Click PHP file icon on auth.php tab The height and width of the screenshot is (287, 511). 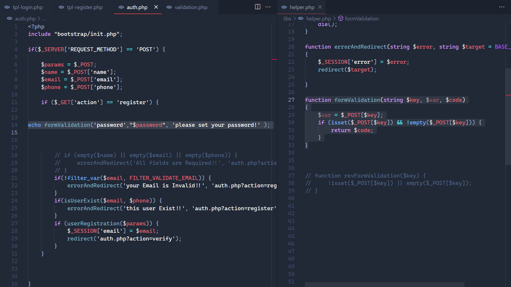click(121, 7)
